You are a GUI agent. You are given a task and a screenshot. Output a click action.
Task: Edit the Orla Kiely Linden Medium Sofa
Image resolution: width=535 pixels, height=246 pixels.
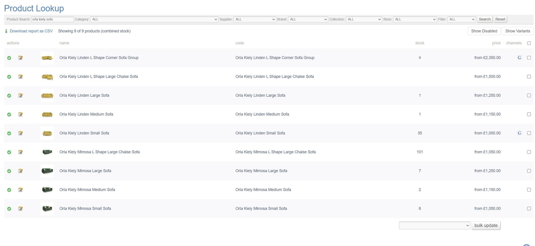pyautogui.click(x=21, y=114)
